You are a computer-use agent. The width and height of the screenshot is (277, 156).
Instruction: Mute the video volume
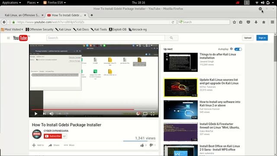[52, 114]
